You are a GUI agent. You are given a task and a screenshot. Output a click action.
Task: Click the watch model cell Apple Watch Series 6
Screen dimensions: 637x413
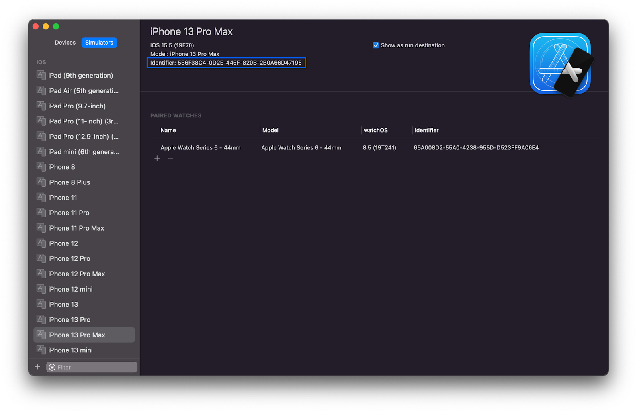(301, 147)
